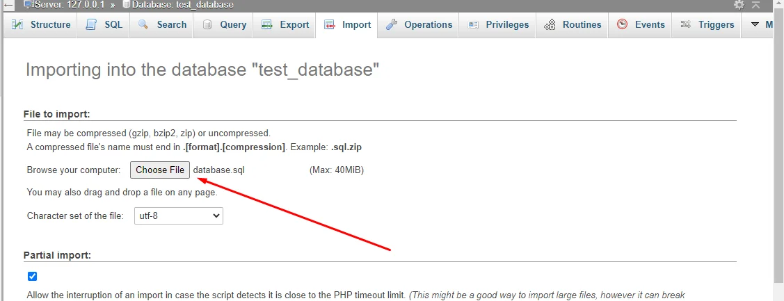The width and height of the screenshot is (784, 301).
Task: Uncheck the partial import interruption checkbox
Action: click(x=32, y=277)
